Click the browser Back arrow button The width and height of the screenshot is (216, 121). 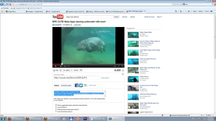coord(2,4)
